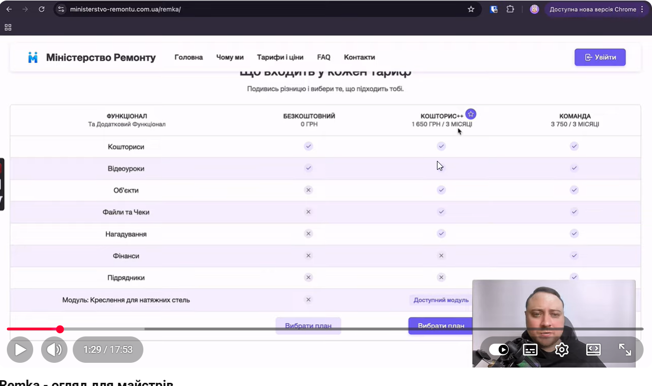Click Модуль: Креслення для натяжних стель label
This screenshot has width=652, height=386.
click(x=126, y=300)
